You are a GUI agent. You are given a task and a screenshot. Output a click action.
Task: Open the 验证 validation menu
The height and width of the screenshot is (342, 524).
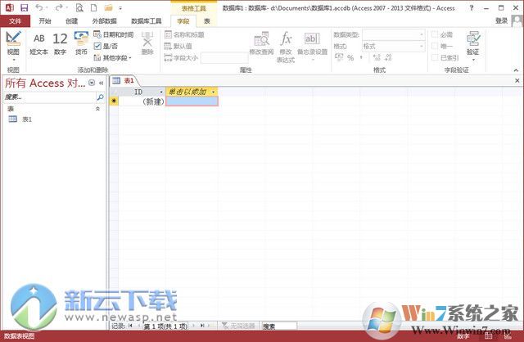tap(473, 46)
